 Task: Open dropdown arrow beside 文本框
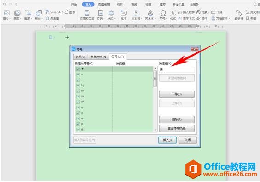point(141,19)
